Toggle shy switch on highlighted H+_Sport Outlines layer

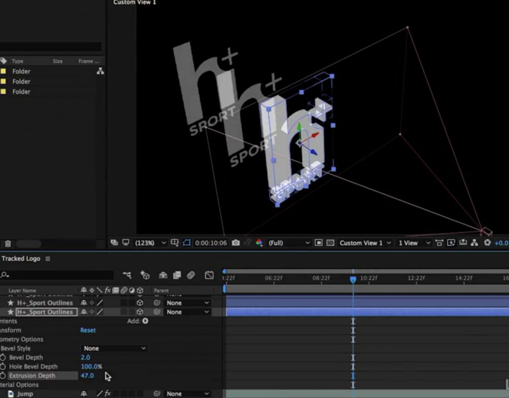point(84,312)
